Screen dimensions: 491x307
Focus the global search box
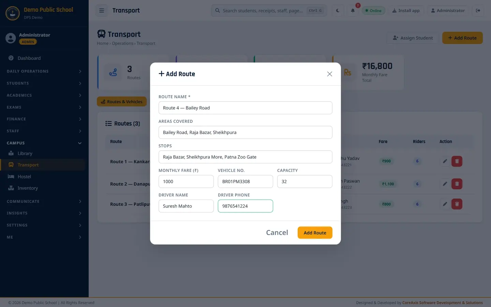point(269,11)
